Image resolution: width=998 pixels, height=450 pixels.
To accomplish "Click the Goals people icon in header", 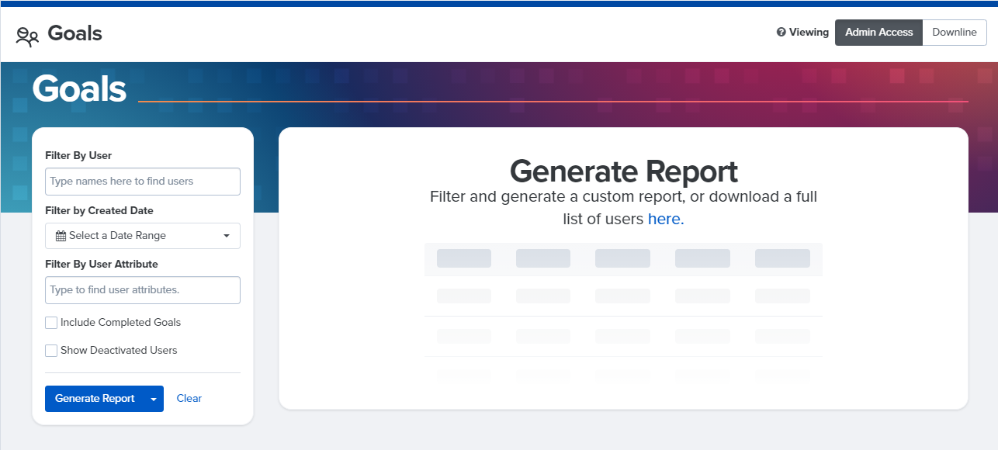I will click(x=27, y=36).
